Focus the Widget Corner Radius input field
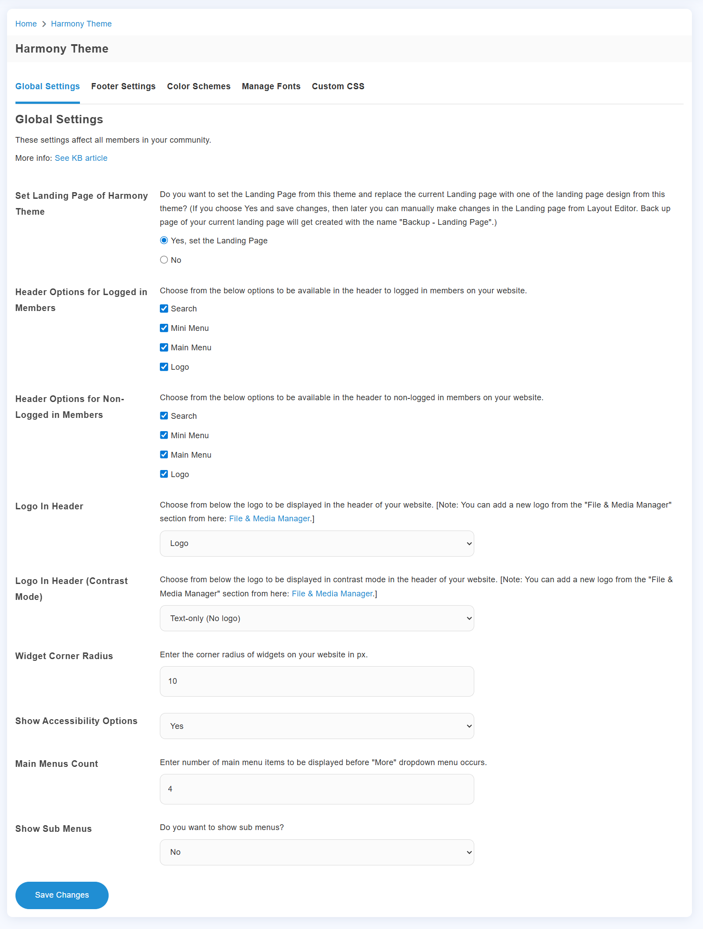 317,682
